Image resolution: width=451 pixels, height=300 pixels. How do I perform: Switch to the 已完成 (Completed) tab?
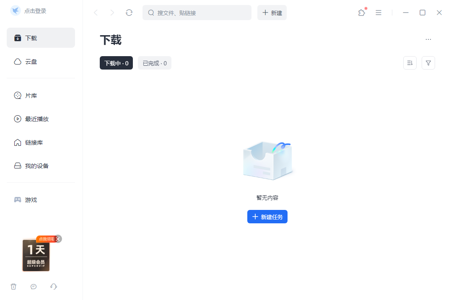(154, 63)
